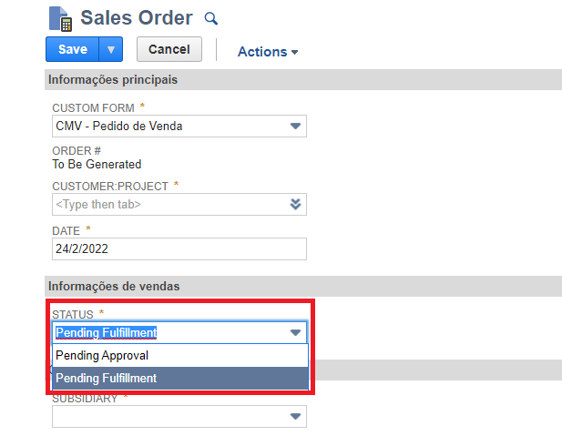Select the CMV - Pedido de Venda form field
The height and width of the screenshot is (436, 562).
coord(179,127)
